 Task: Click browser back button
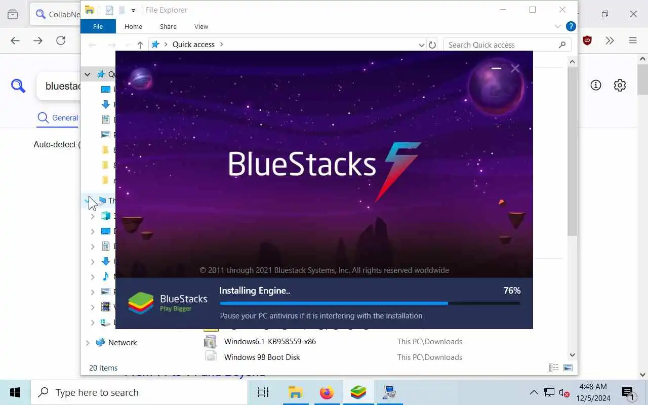click(x=15, y=40)
